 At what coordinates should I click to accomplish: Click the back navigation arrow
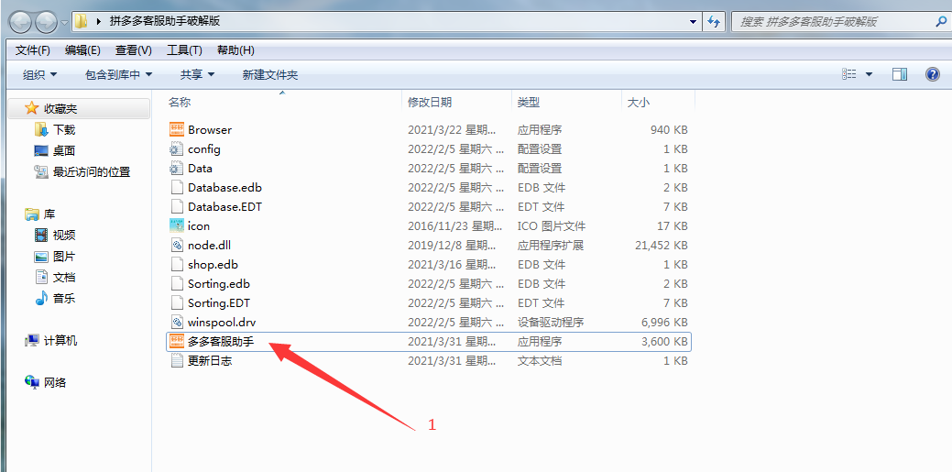20,22
